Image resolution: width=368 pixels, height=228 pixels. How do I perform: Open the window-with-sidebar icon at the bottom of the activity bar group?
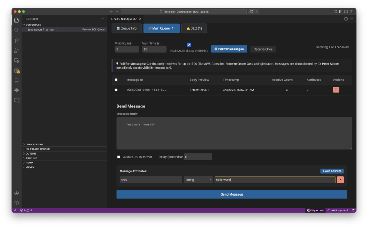[17, 100]
